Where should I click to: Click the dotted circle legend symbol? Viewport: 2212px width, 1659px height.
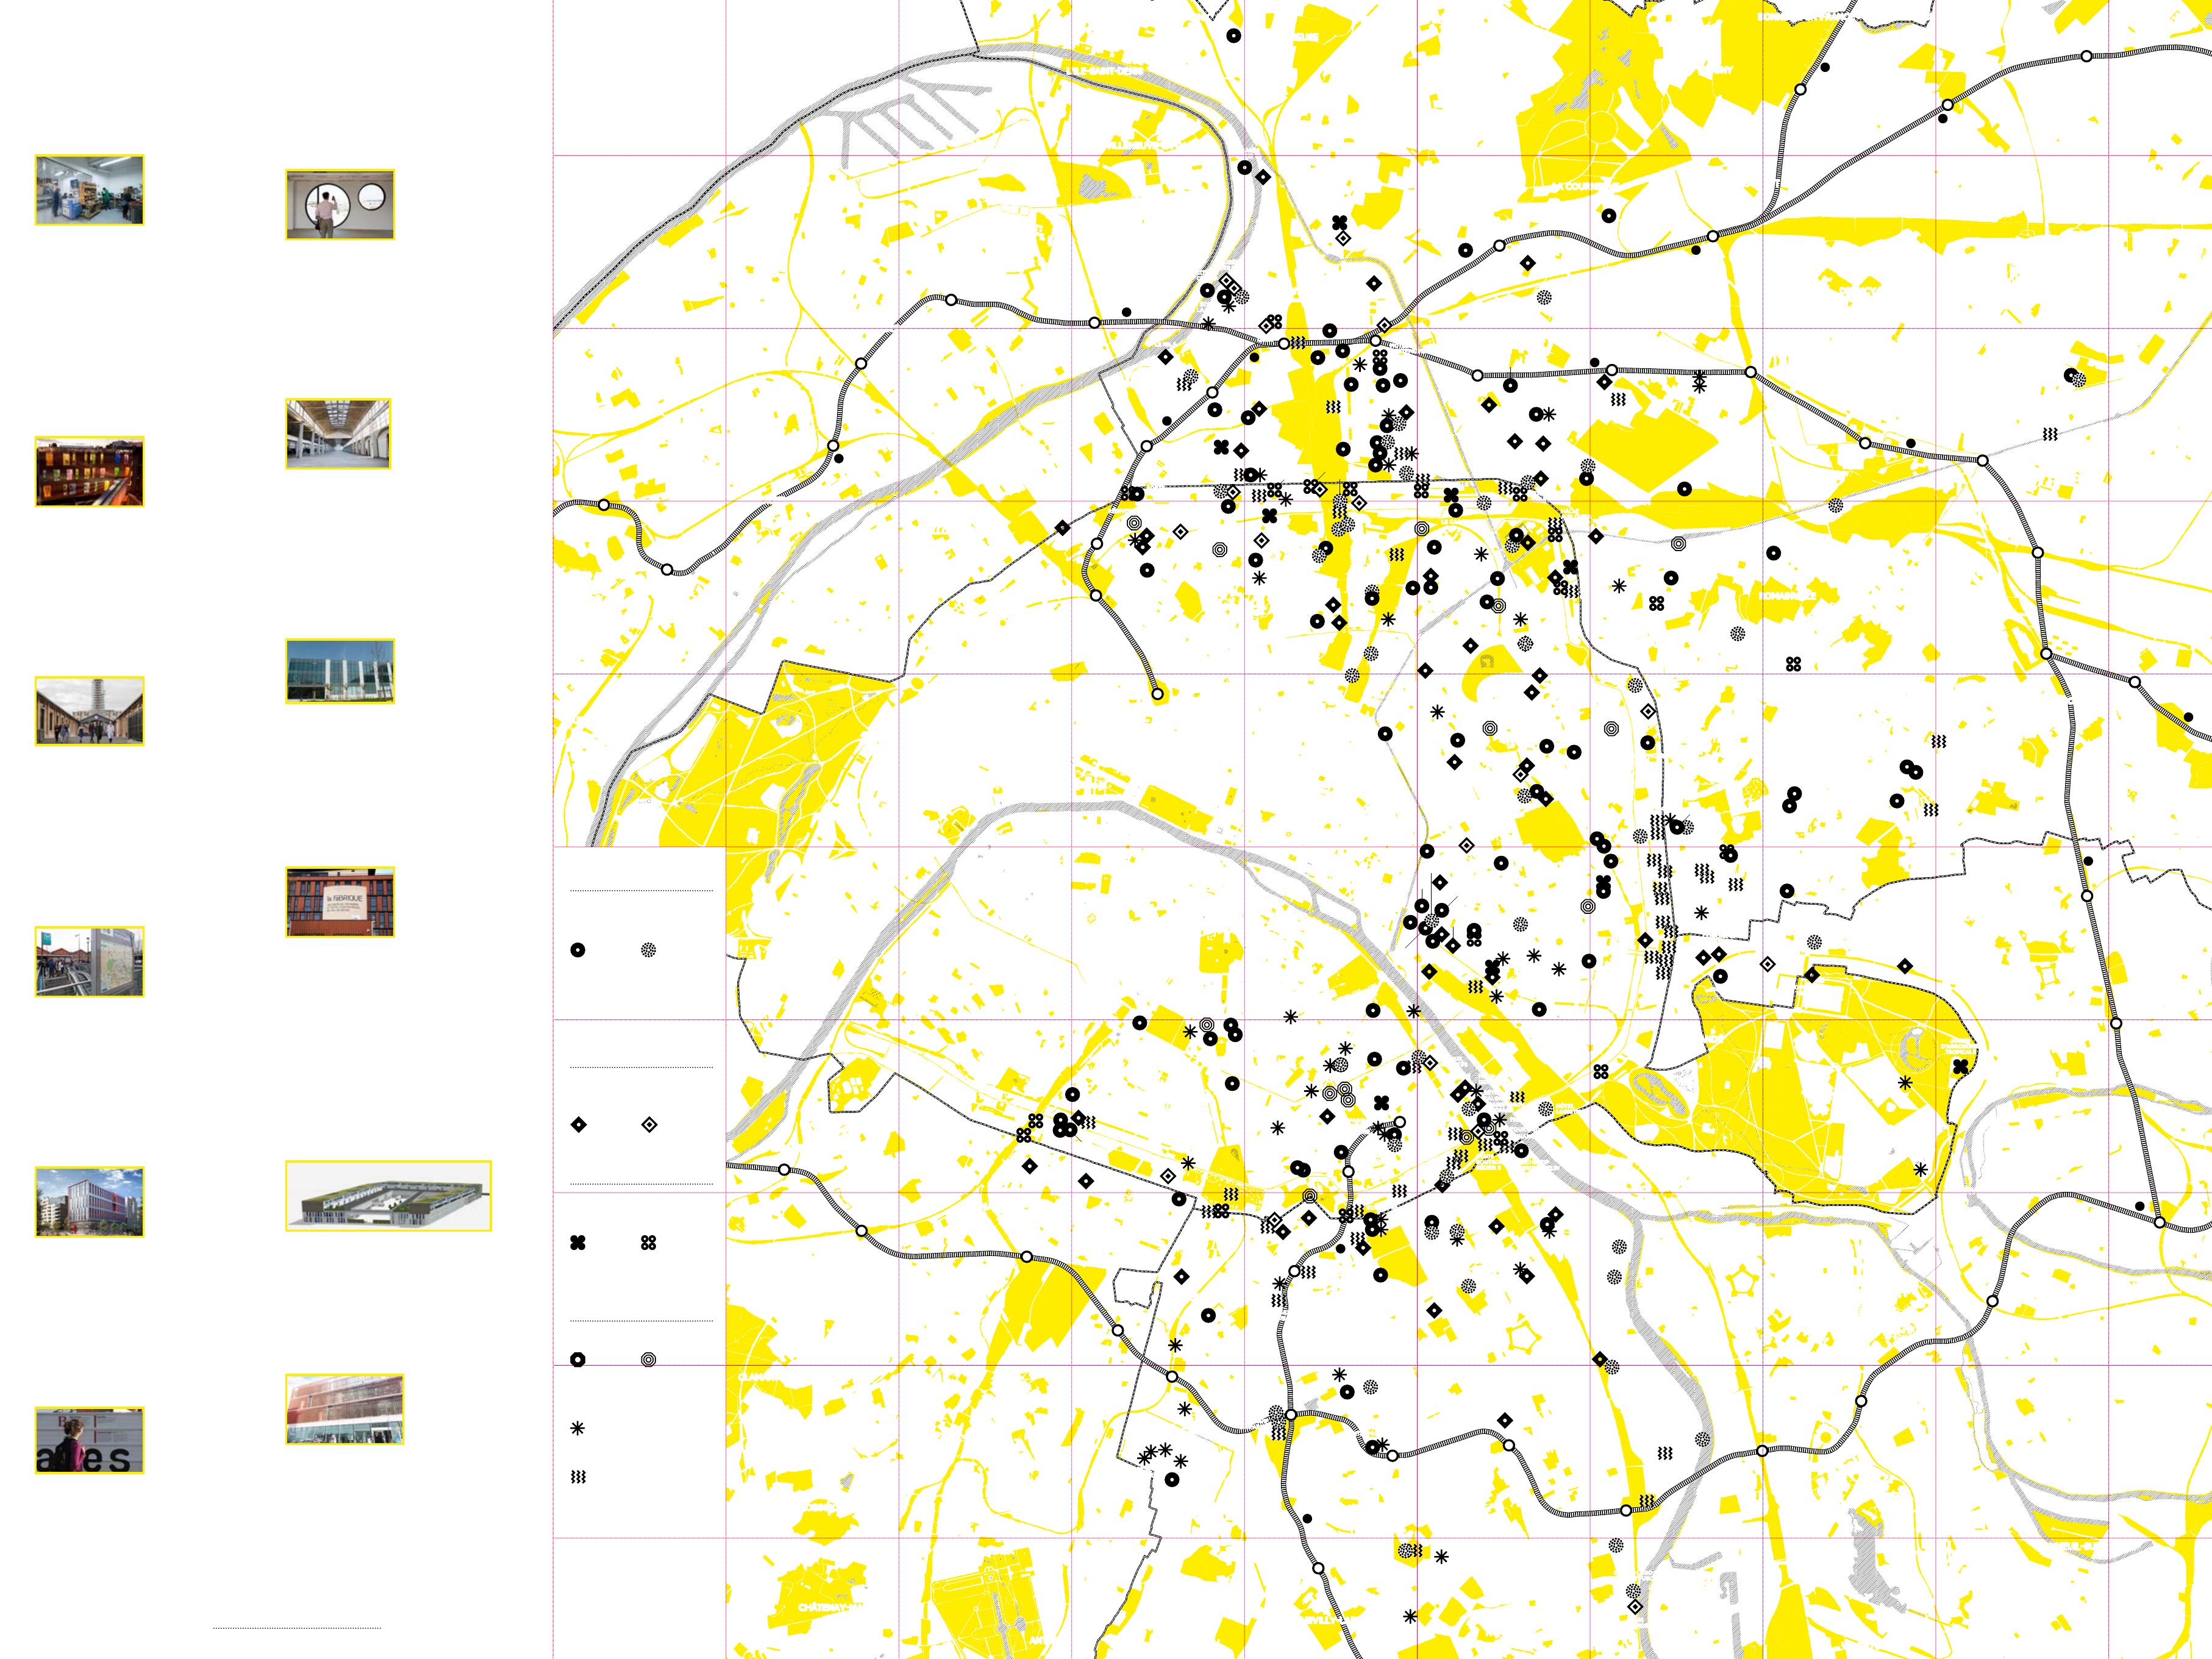click(x=648, y=950)
